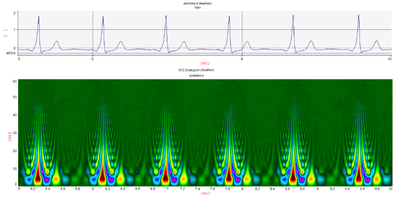Click the '8' tick on the waveform time axis
Image resolution: width=393 pixels, height=197 pixels.
[242, 59]
